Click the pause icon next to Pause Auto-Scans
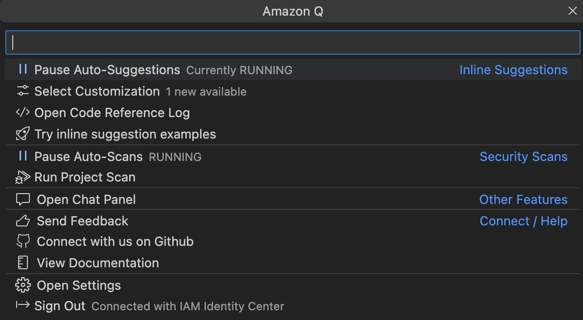583x320 pixels. (22, 156)
